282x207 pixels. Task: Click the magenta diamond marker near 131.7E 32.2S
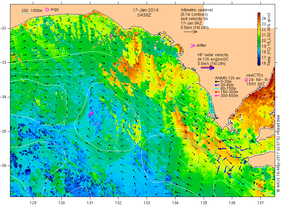tap(111, 35)
